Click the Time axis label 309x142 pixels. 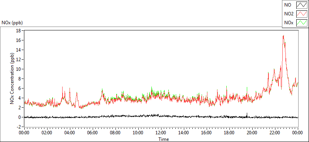[x=164, y=139]
